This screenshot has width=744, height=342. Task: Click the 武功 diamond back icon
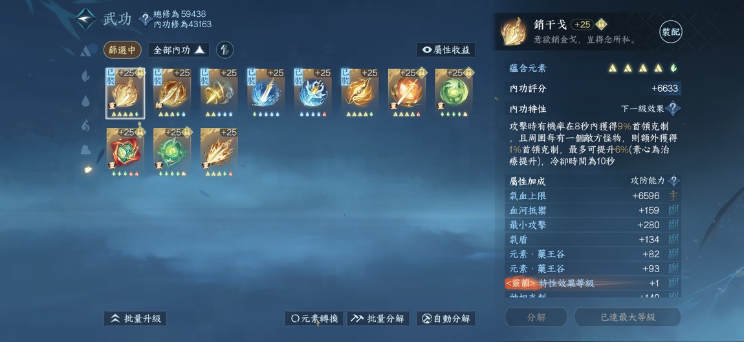click(86, 19)
